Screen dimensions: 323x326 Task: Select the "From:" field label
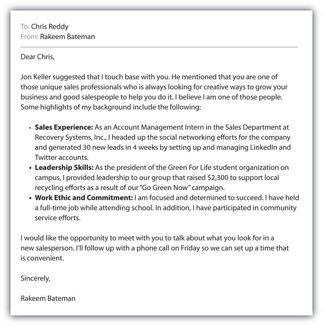[x=29, y=37]
